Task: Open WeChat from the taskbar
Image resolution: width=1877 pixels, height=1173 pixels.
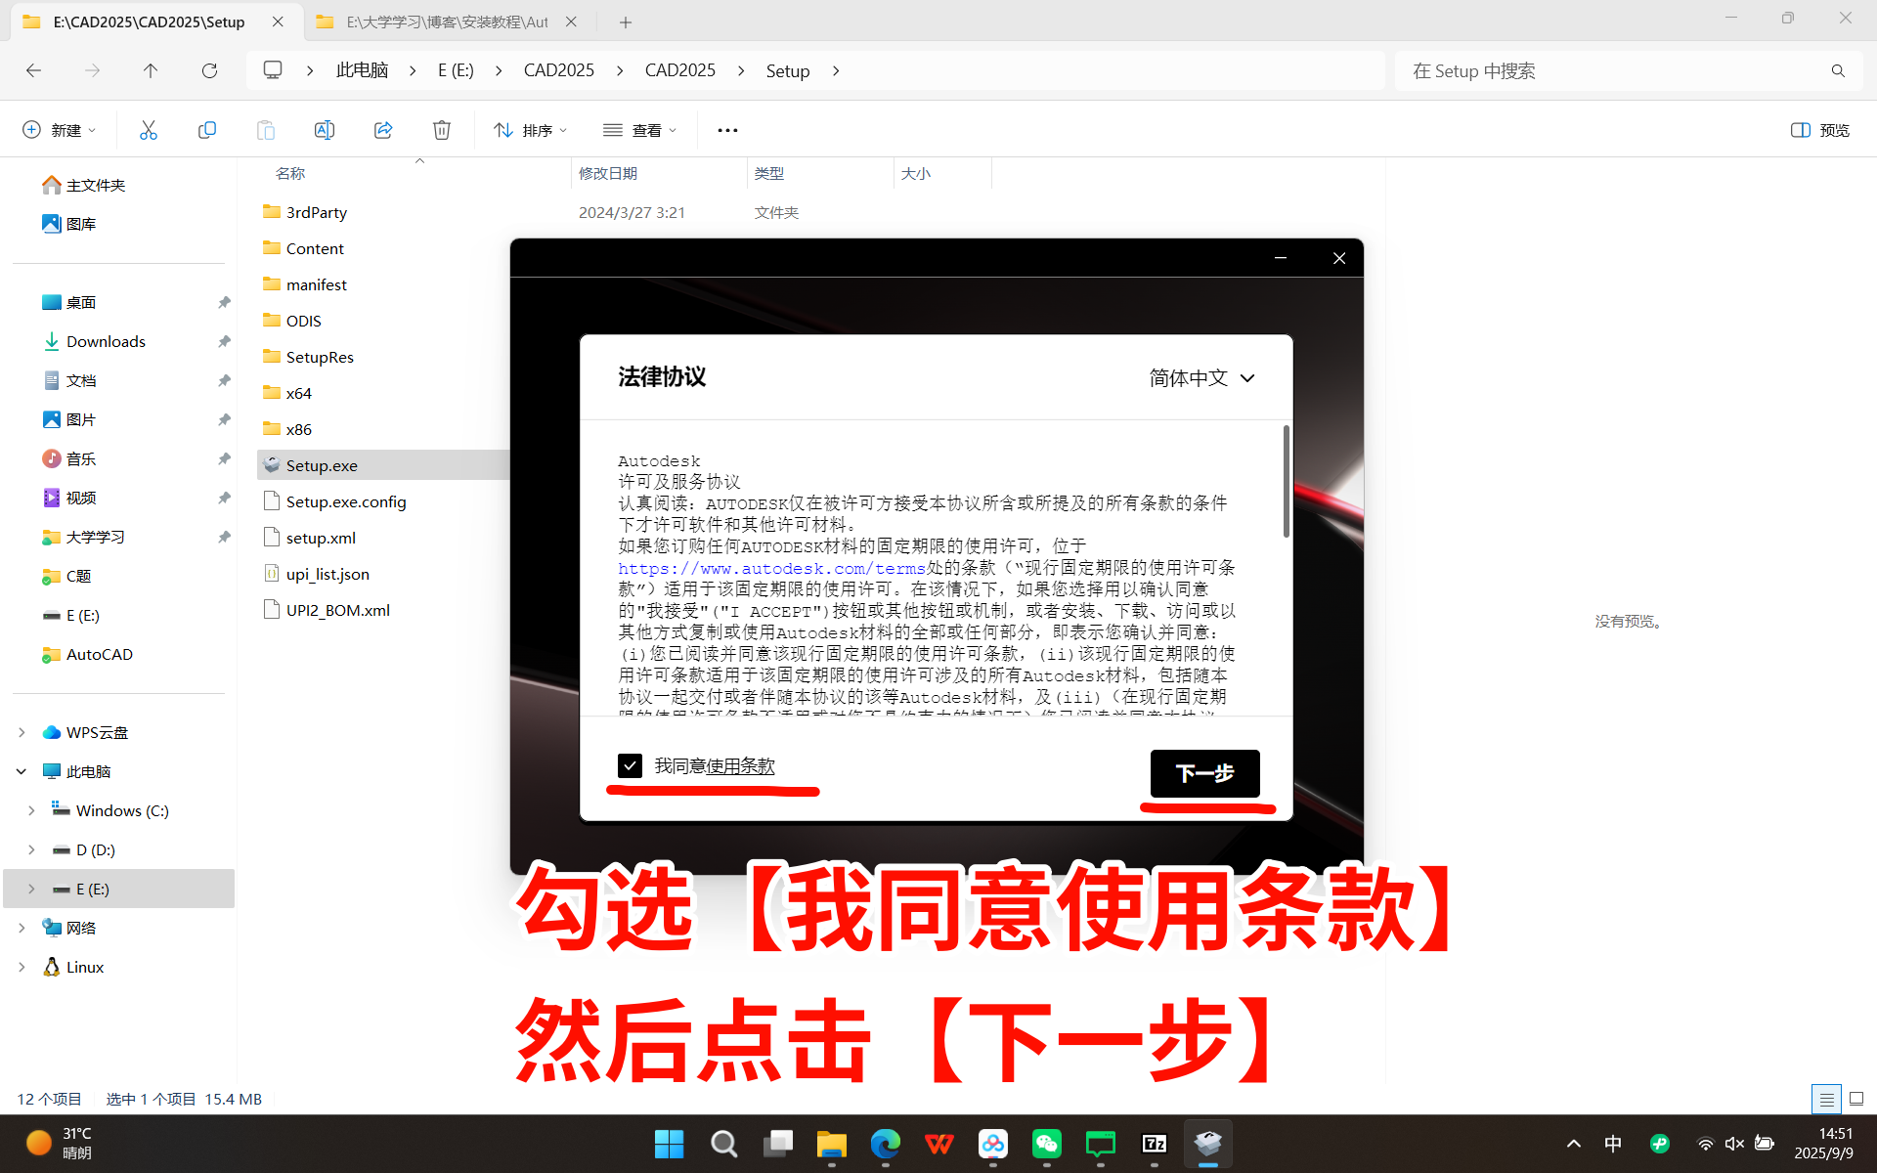Action: pos(1046,1144)
